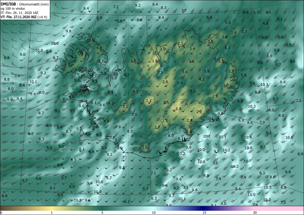Click the 15 label on the color scale
The height and width of the screenshot is (215, 304).
(x=204, y=213)
